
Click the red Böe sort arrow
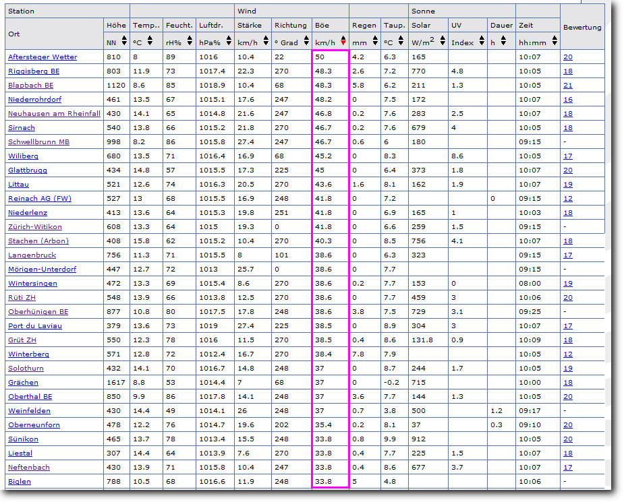click(x=343, y=42)
